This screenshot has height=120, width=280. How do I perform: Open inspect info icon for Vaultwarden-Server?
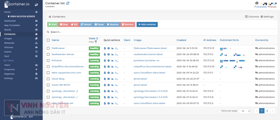[x=109, y=54]
